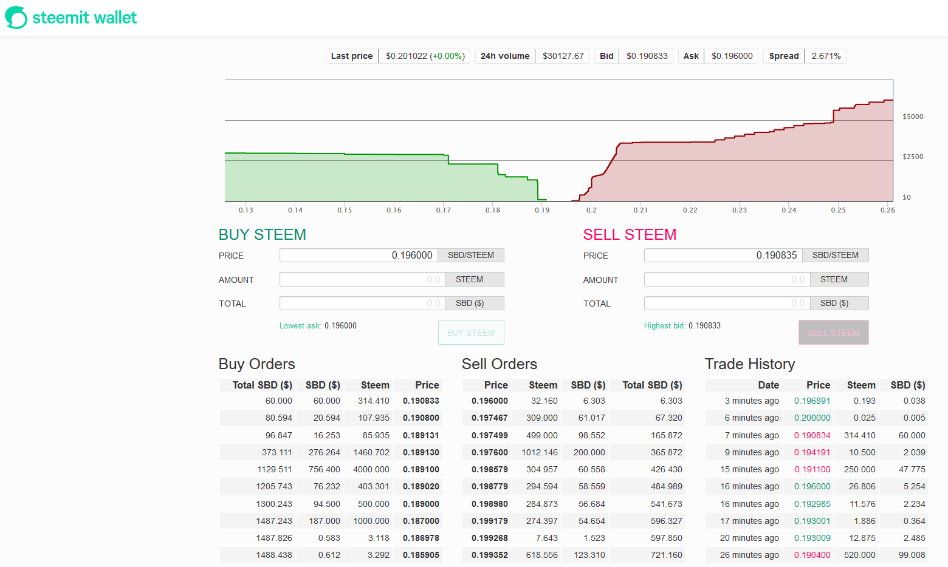
Task: Click trade history price 0.193009
Action: click(x=812, y=538)
